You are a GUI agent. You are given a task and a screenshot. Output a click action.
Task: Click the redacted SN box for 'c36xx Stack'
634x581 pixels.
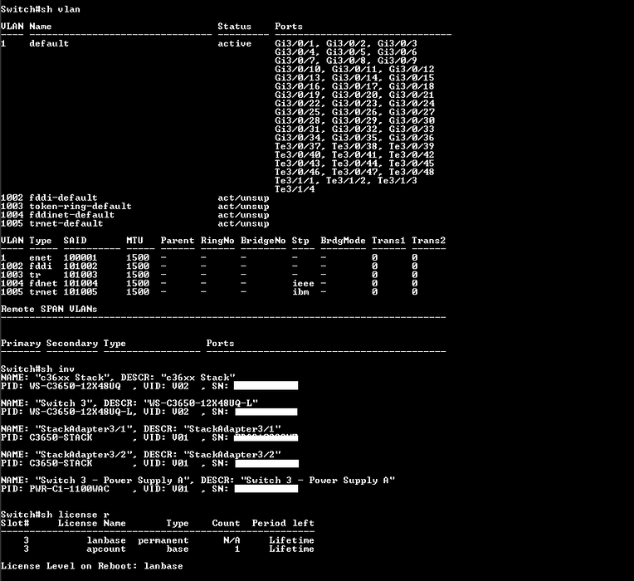[x=266, y=385]
